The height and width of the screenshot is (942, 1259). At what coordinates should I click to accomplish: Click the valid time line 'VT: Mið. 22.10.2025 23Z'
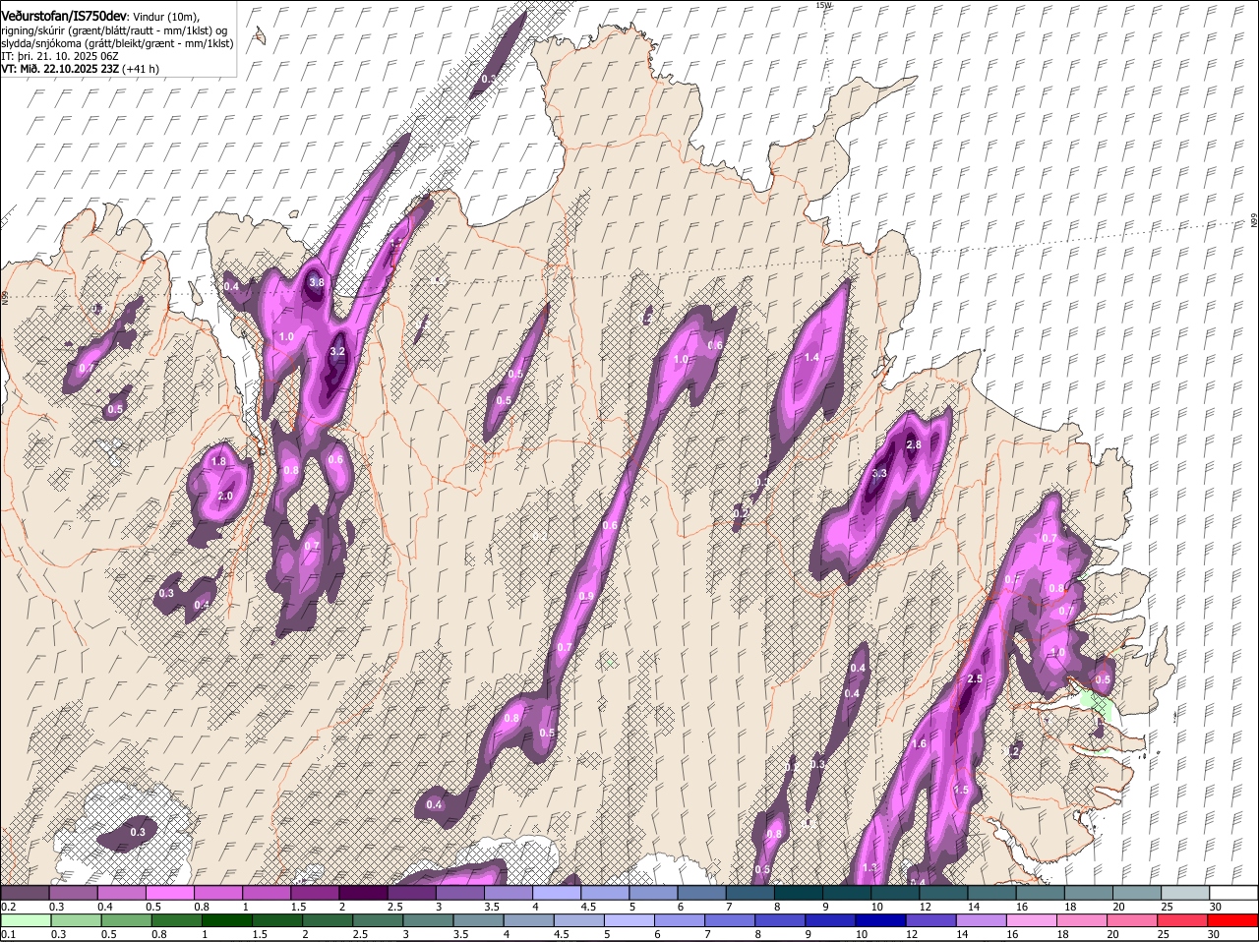pos(60,70)
